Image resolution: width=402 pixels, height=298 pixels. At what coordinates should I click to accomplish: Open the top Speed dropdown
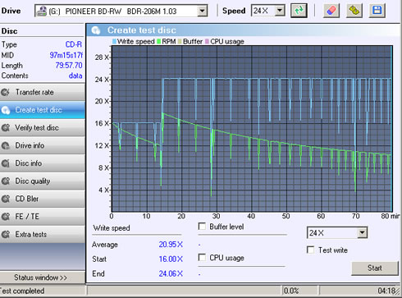click(x=280, y=11)
